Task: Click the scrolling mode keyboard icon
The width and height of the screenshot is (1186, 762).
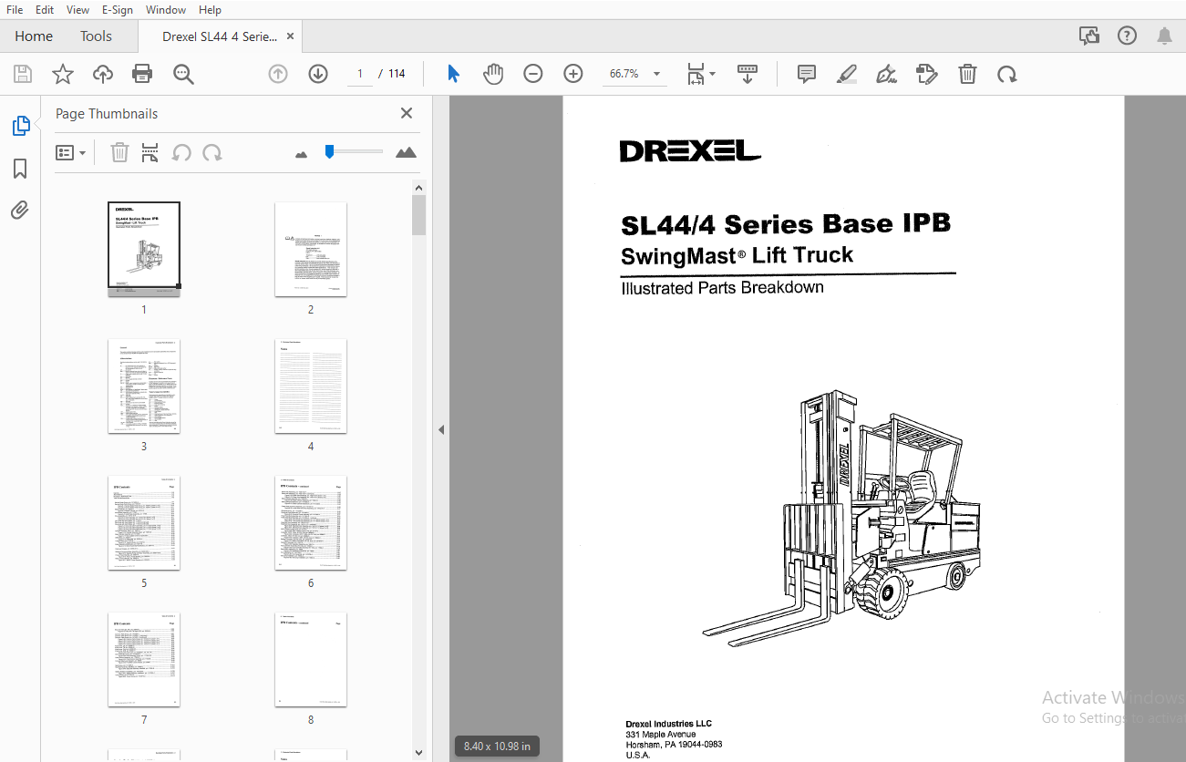Action: point(748,74)
